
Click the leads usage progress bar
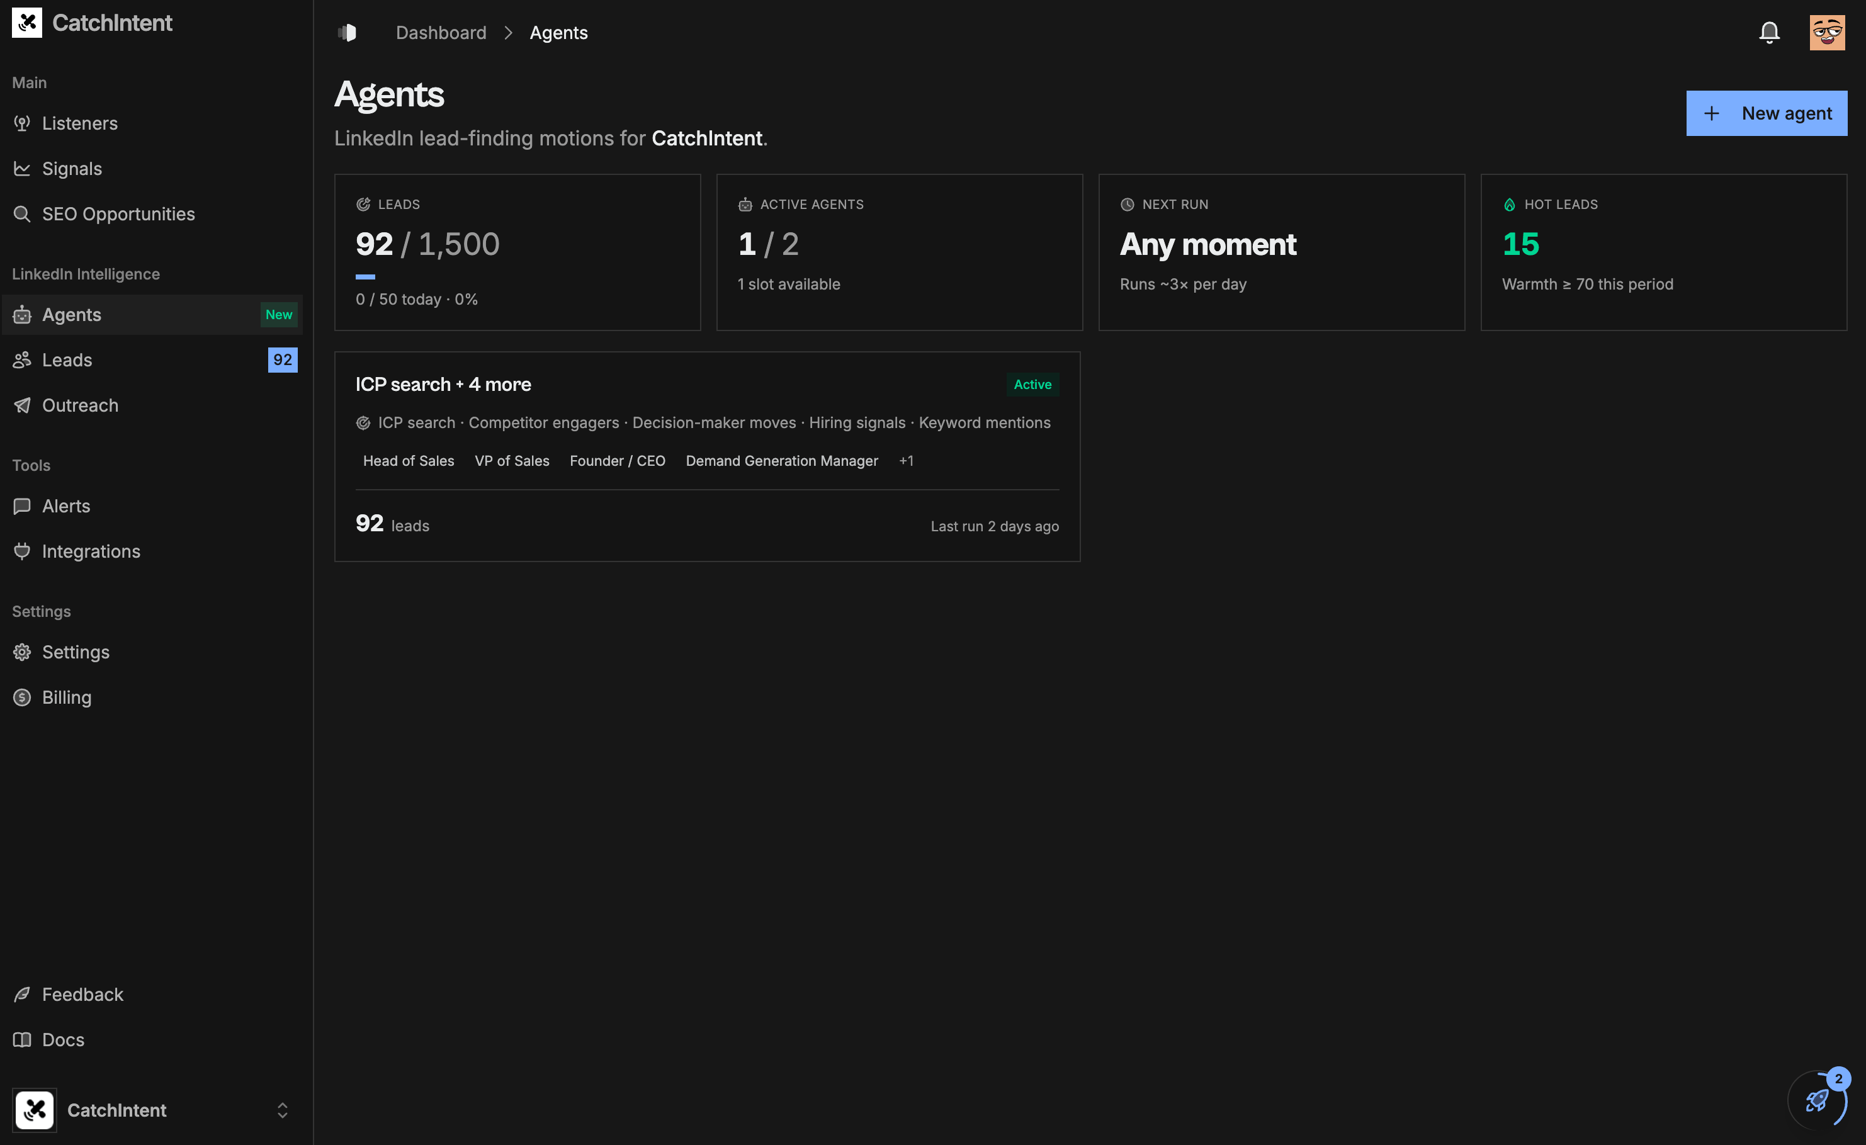(x=366, y=276)
